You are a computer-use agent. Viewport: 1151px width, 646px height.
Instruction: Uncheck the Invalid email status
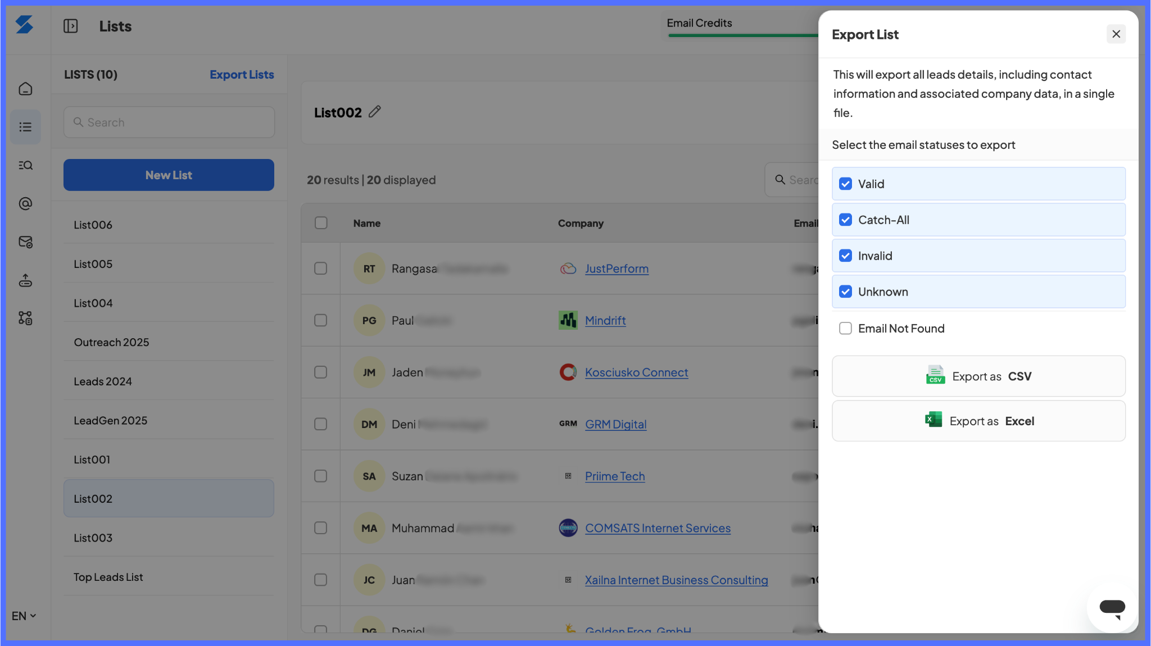[845, 256]
